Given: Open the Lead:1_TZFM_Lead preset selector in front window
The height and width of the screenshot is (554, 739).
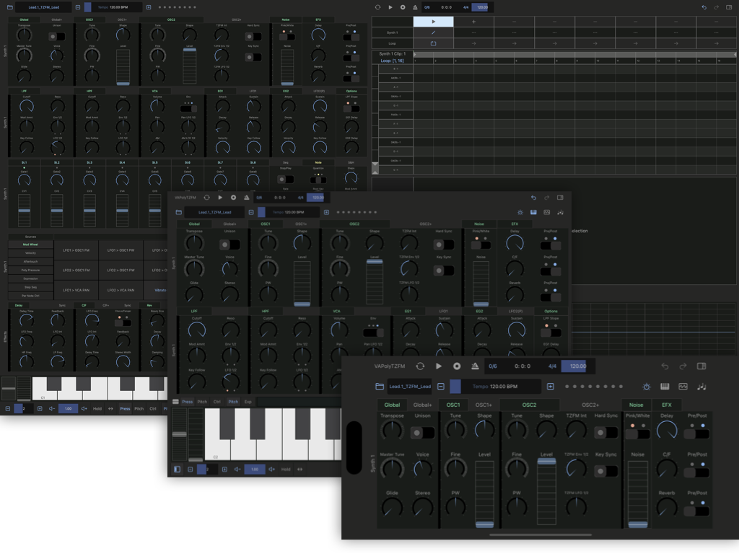Looking at the screenshot, I should tap(409, 387).
